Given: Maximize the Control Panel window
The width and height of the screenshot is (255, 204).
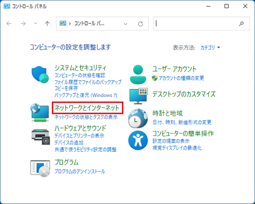Looking at the screenshot, I should [x=227, y=6].
